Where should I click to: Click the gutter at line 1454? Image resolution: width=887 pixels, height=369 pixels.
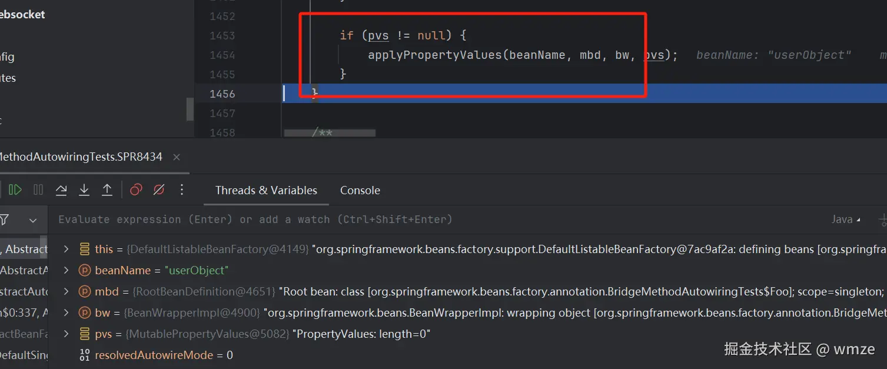(222, 55)
